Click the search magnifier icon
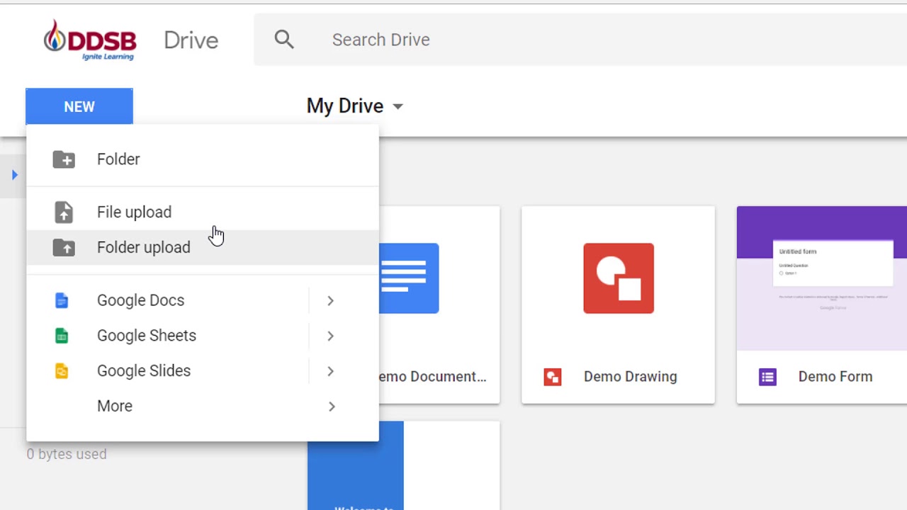 [284, 40]
